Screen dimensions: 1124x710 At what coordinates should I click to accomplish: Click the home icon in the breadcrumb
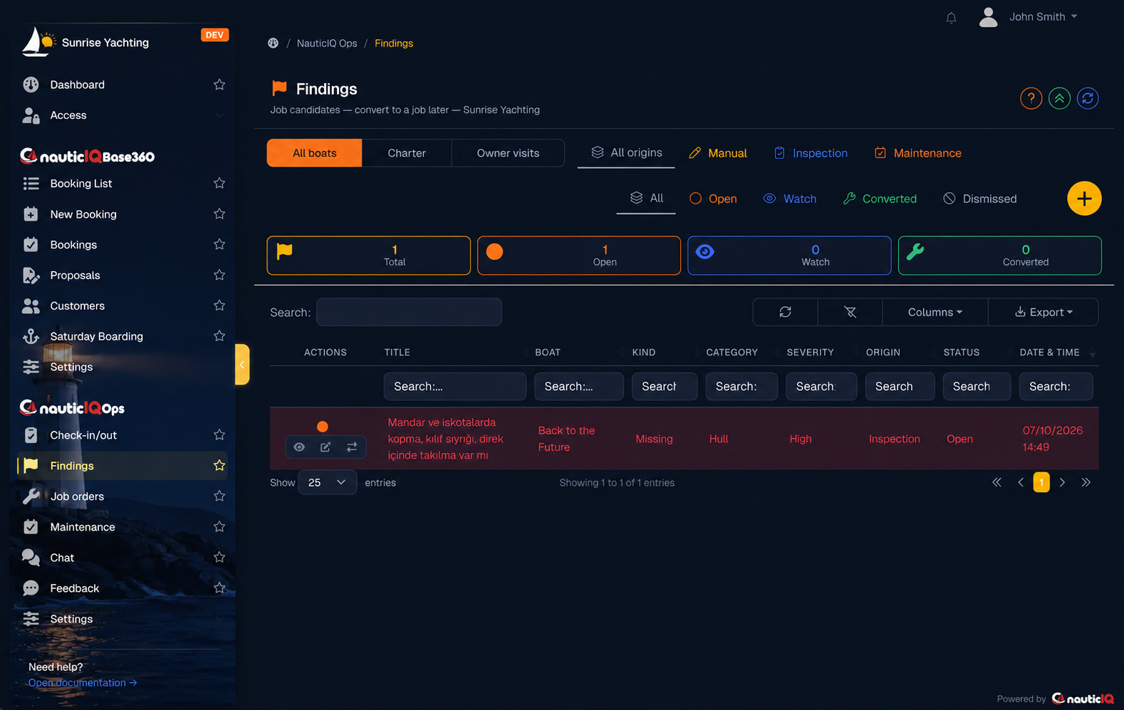click(x=273, y=43)
